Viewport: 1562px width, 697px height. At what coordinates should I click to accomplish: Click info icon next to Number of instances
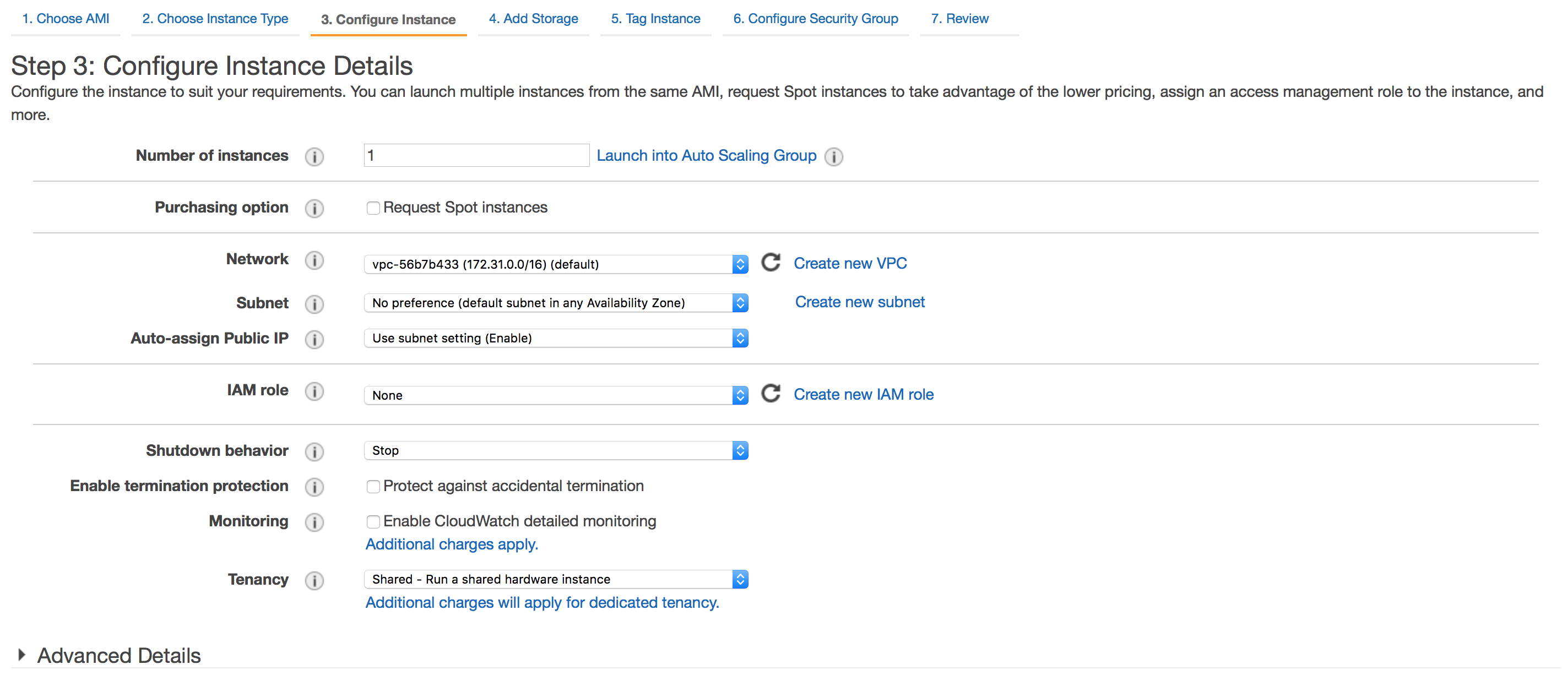tap(314, 156)
